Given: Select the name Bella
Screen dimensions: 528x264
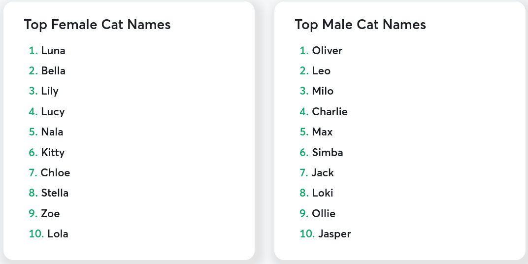Looking at the screenshot, I should [x=53, y=71].
